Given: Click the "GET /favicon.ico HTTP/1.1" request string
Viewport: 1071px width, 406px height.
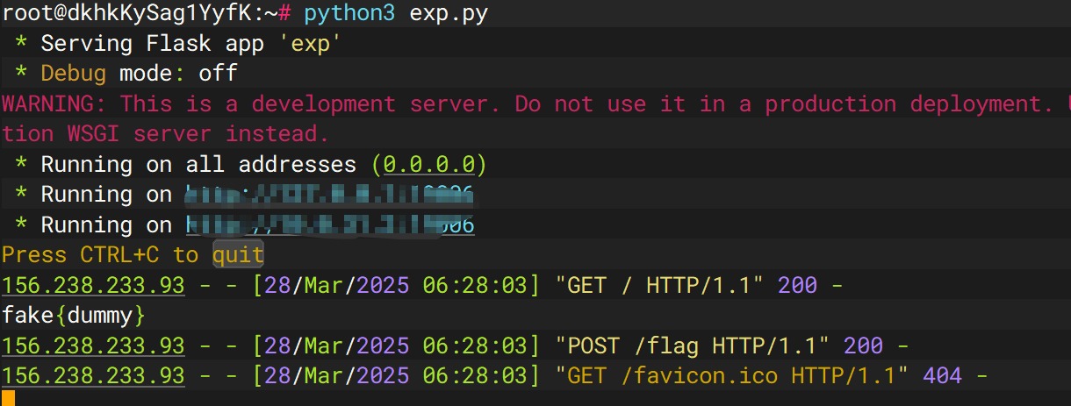Looking at the screenshot, I should 731,376.
